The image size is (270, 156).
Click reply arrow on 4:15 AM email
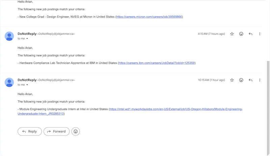(250, 34)
